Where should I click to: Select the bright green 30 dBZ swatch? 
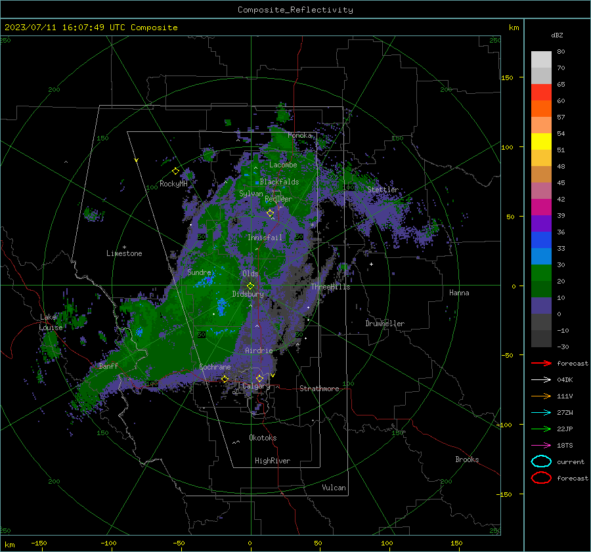(x=541, y=272)
